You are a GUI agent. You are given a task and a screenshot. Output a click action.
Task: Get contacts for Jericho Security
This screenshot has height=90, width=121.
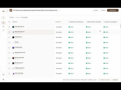point(59,73)
